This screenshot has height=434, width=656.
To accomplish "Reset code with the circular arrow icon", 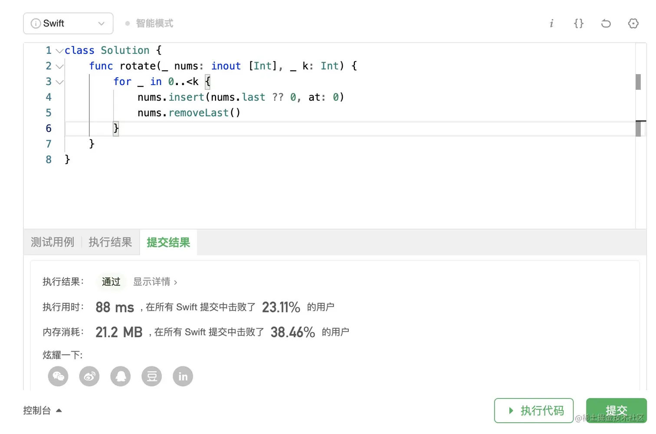I will coord(606,23).
